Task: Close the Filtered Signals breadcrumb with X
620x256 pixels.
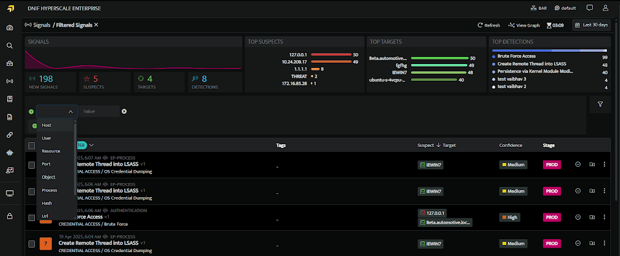Action: point(96,25)
